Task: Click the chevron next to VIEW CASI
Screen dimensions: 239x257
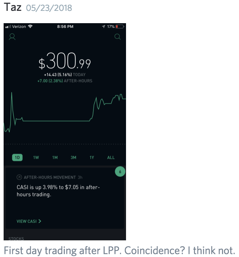Action: [40, 221]
